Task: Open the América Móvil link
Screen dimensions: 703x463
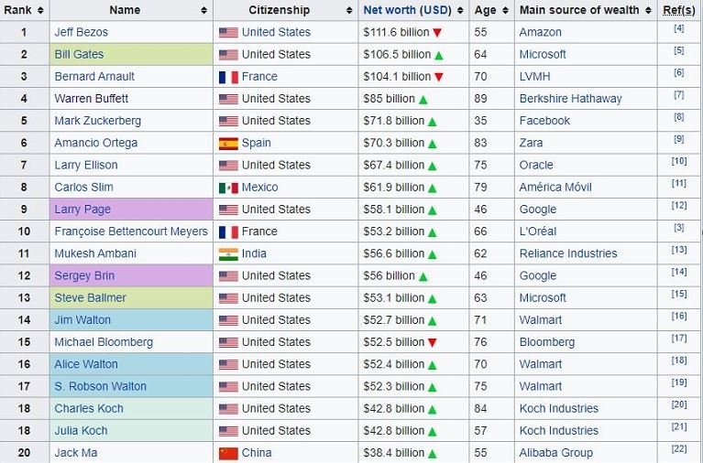Action: (x=555, y=188)
